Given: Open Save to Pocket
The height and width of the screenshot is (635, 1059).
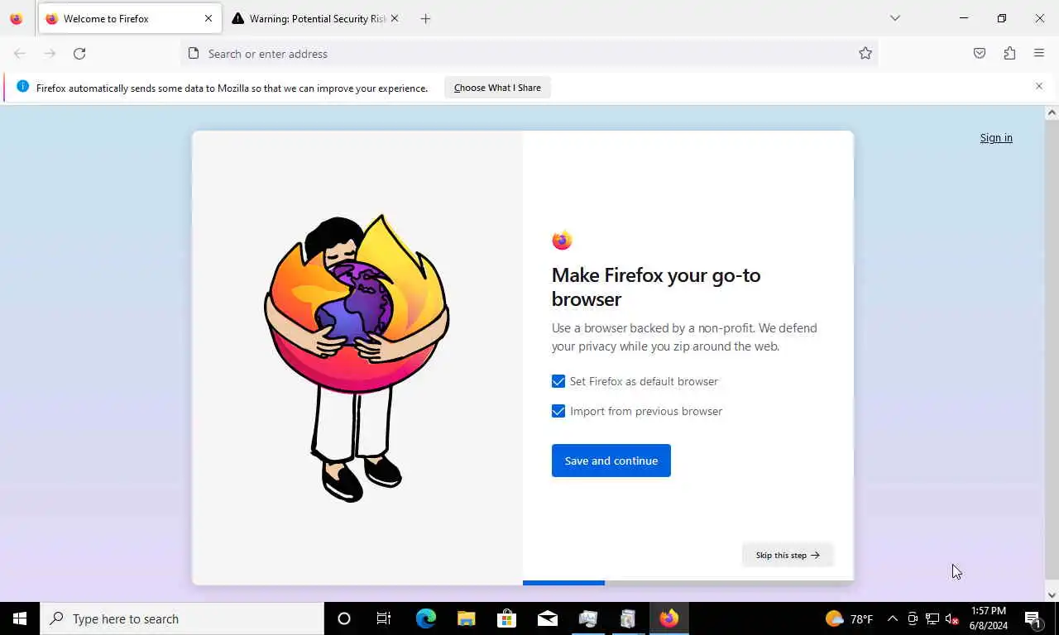Looking at the screenshot, I should pyautogui.click(x=980, y=54).
